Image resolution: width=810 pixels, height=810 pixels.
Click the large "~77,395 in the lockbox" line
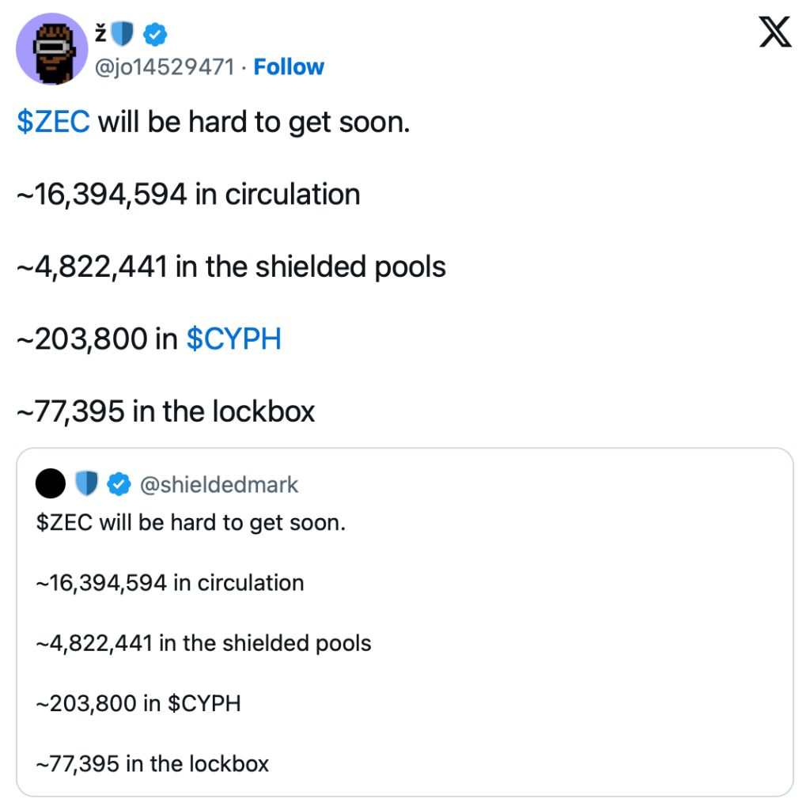tap(166, 411)
